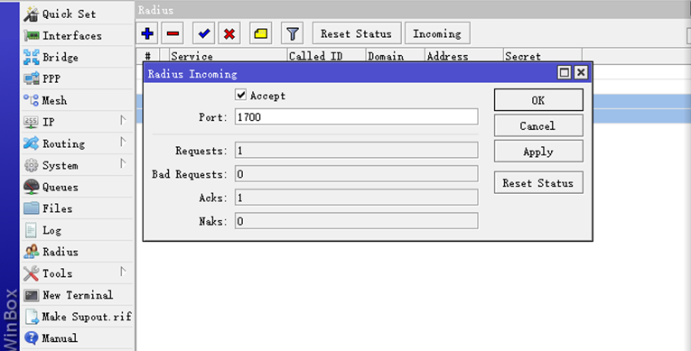Sort by the Address column header
This screenshot has width=691, height=351.
pyautogui.click(x=463, y=56)
